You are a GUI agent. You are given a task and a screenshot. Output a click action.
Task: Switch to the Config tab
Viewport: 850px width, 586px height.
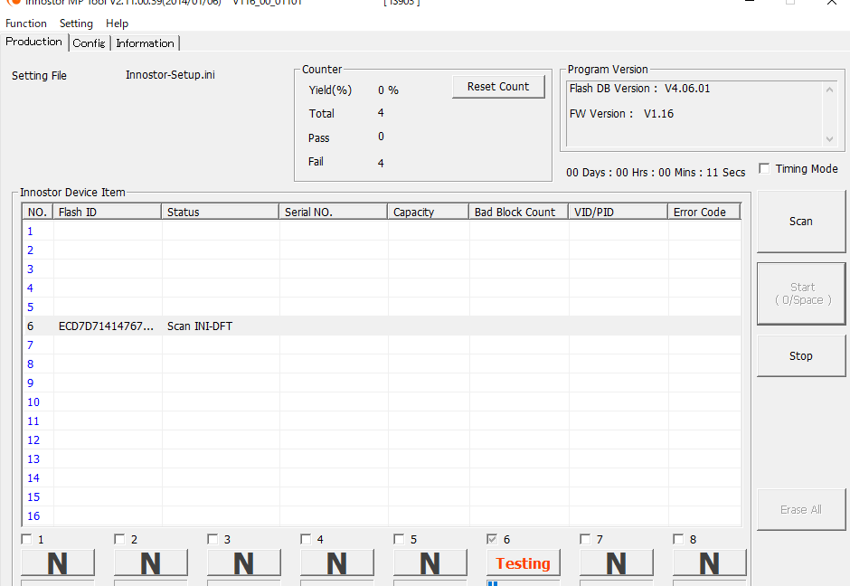click(x=89, y=43)
